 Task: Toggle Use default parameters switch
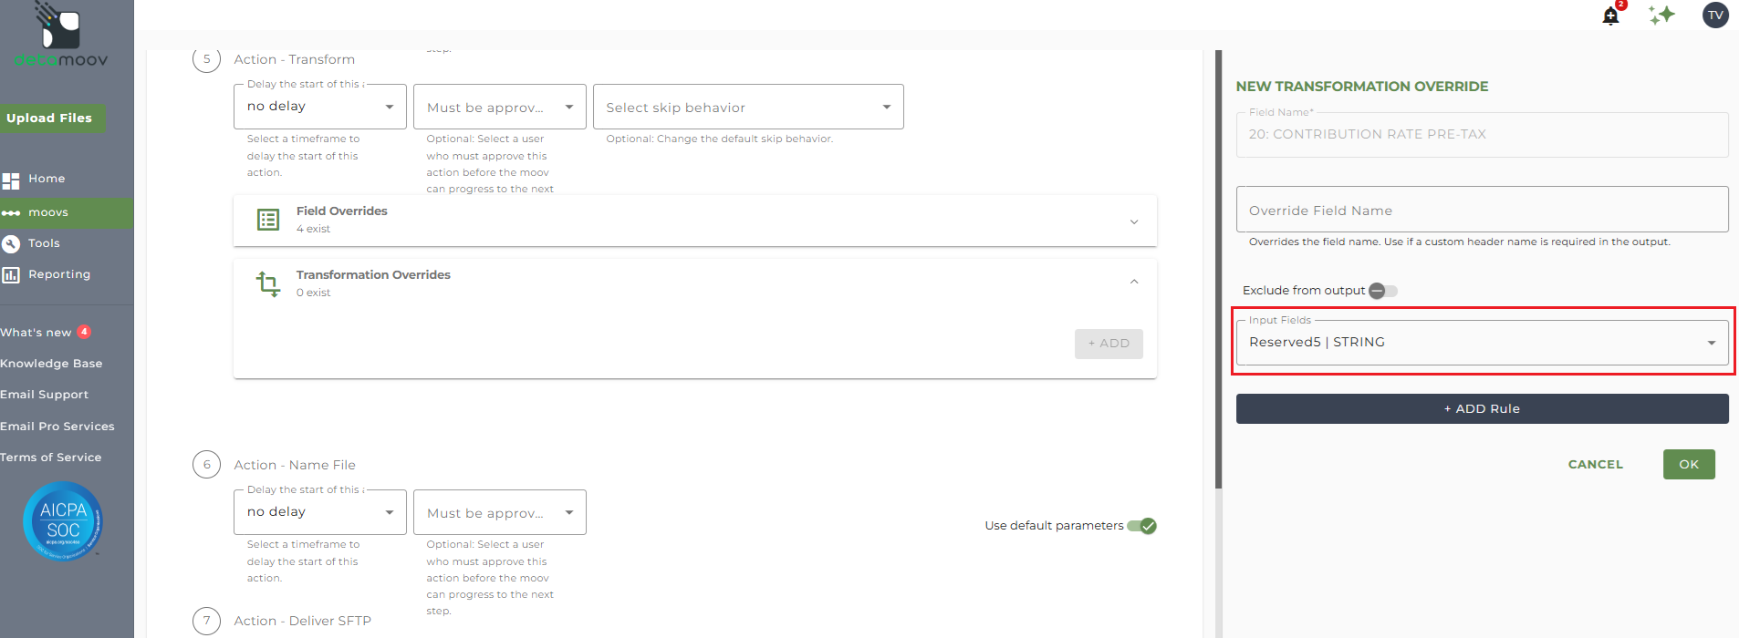pos(1141,526)
